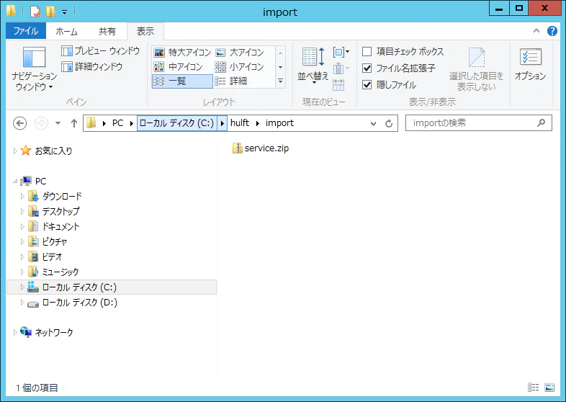The height and width of the screenshot is (402, 566).
Task: Switch to details view from status bar
Action: pos(533,388)
